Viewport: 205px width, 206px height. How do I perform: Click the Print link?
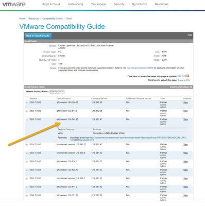click(x=190, y=35)
